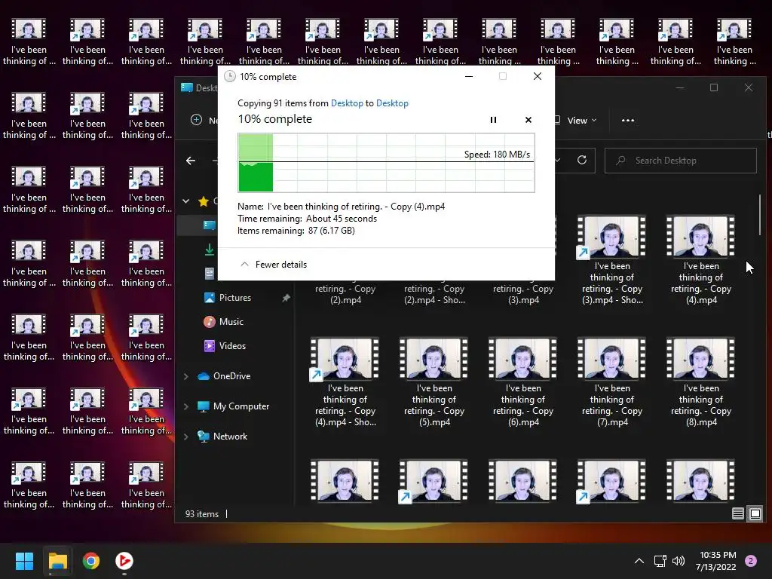Open the clock showing 10:35 PM
Image resolution: width=772 pixels, height=579 pixels.
click(x=716, y=561)
